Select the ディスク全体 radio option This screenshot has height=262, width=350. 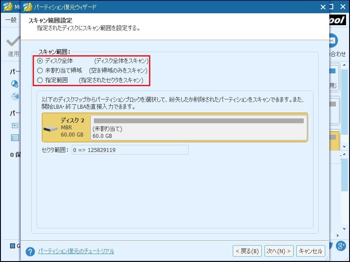40,61
